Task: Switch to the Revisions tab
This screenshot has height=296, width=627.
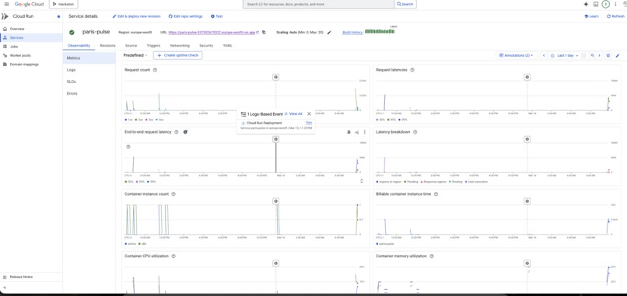Action: tap(107, 46)
